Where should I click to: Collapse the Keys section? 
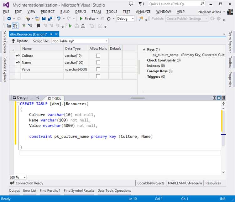(x=144, y=49)
